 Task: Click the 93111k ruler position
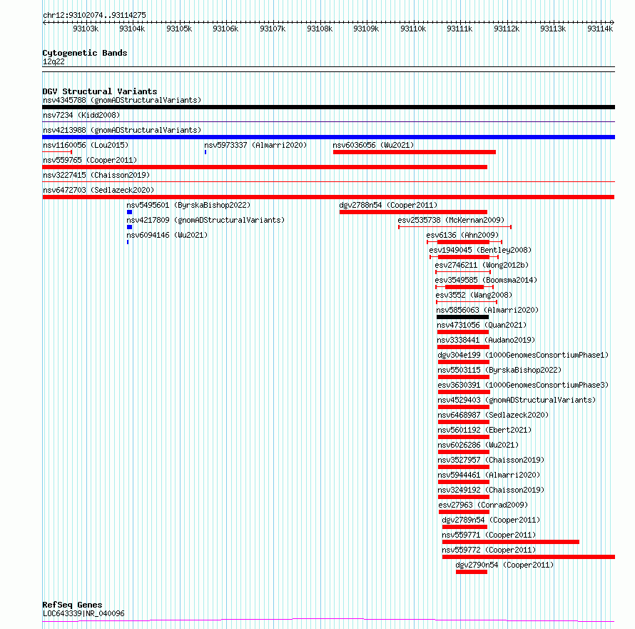coord(459,29)
